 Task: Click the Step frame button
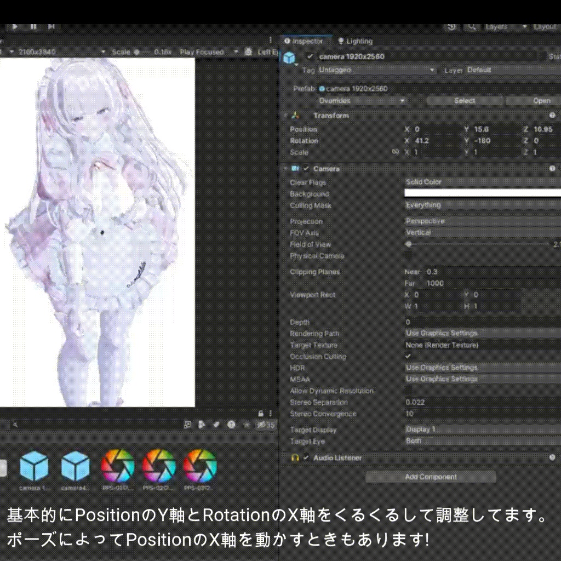[51, 26]
